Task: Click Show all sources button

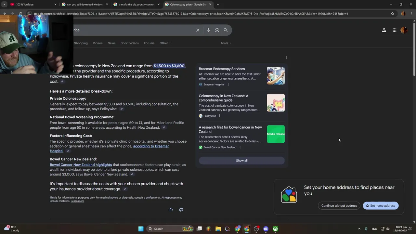Action: click(242, 161)
